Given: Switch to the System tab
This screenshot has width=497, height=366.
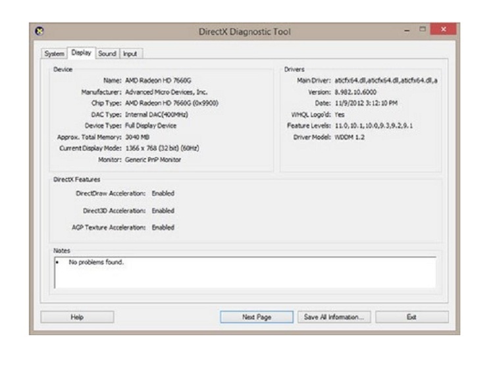Looking at the screenshot, I should 54,54.
